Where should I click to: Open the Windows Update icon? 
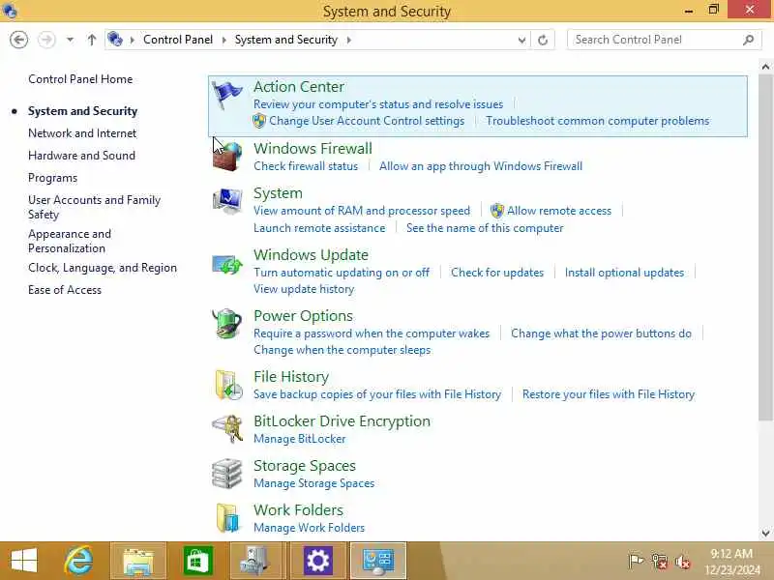click(227, 264)
